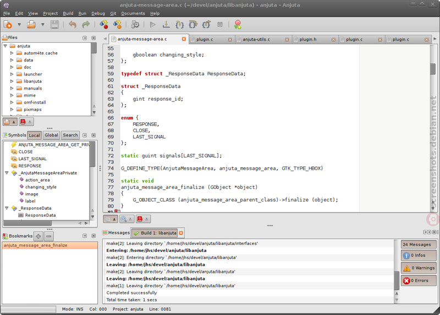440x315 pixels.
Task: Switch to the anjuta-utils.c tab
Action: click(256, 40)
